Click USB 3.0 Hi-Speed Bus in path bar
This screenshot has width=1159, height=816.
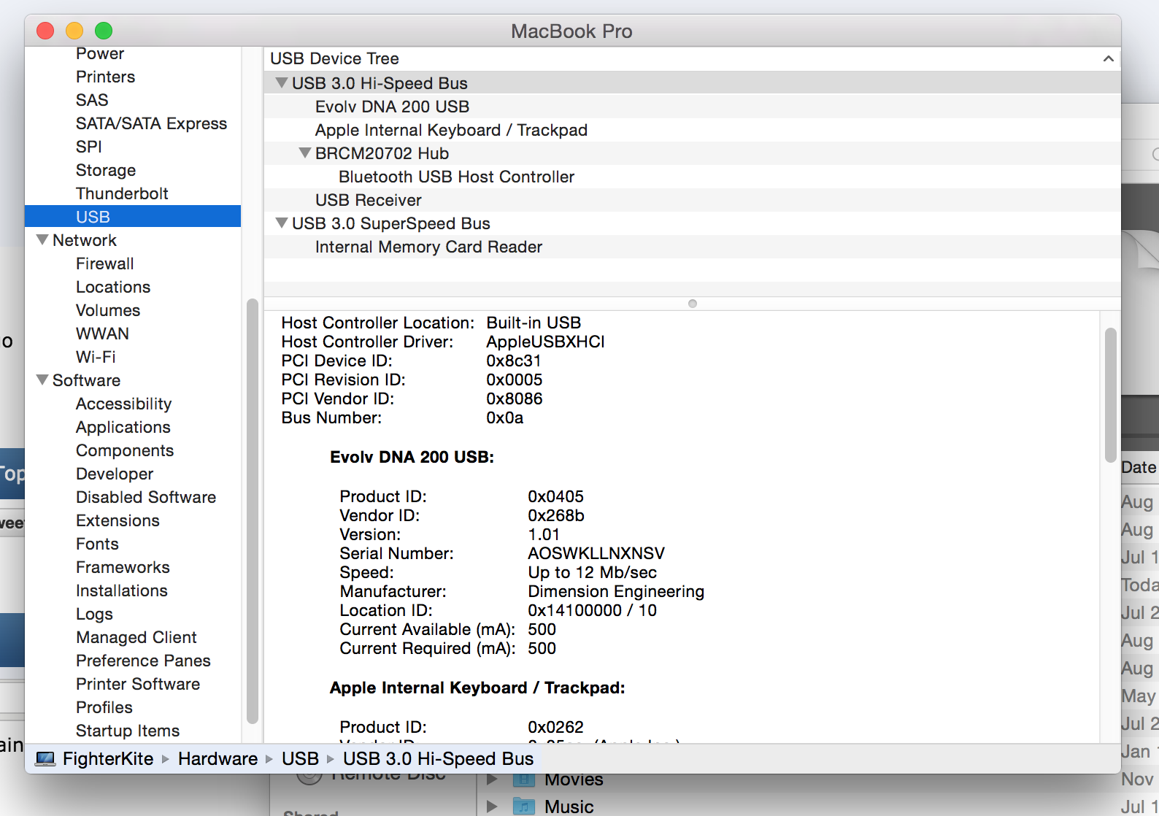pos(438,759)
